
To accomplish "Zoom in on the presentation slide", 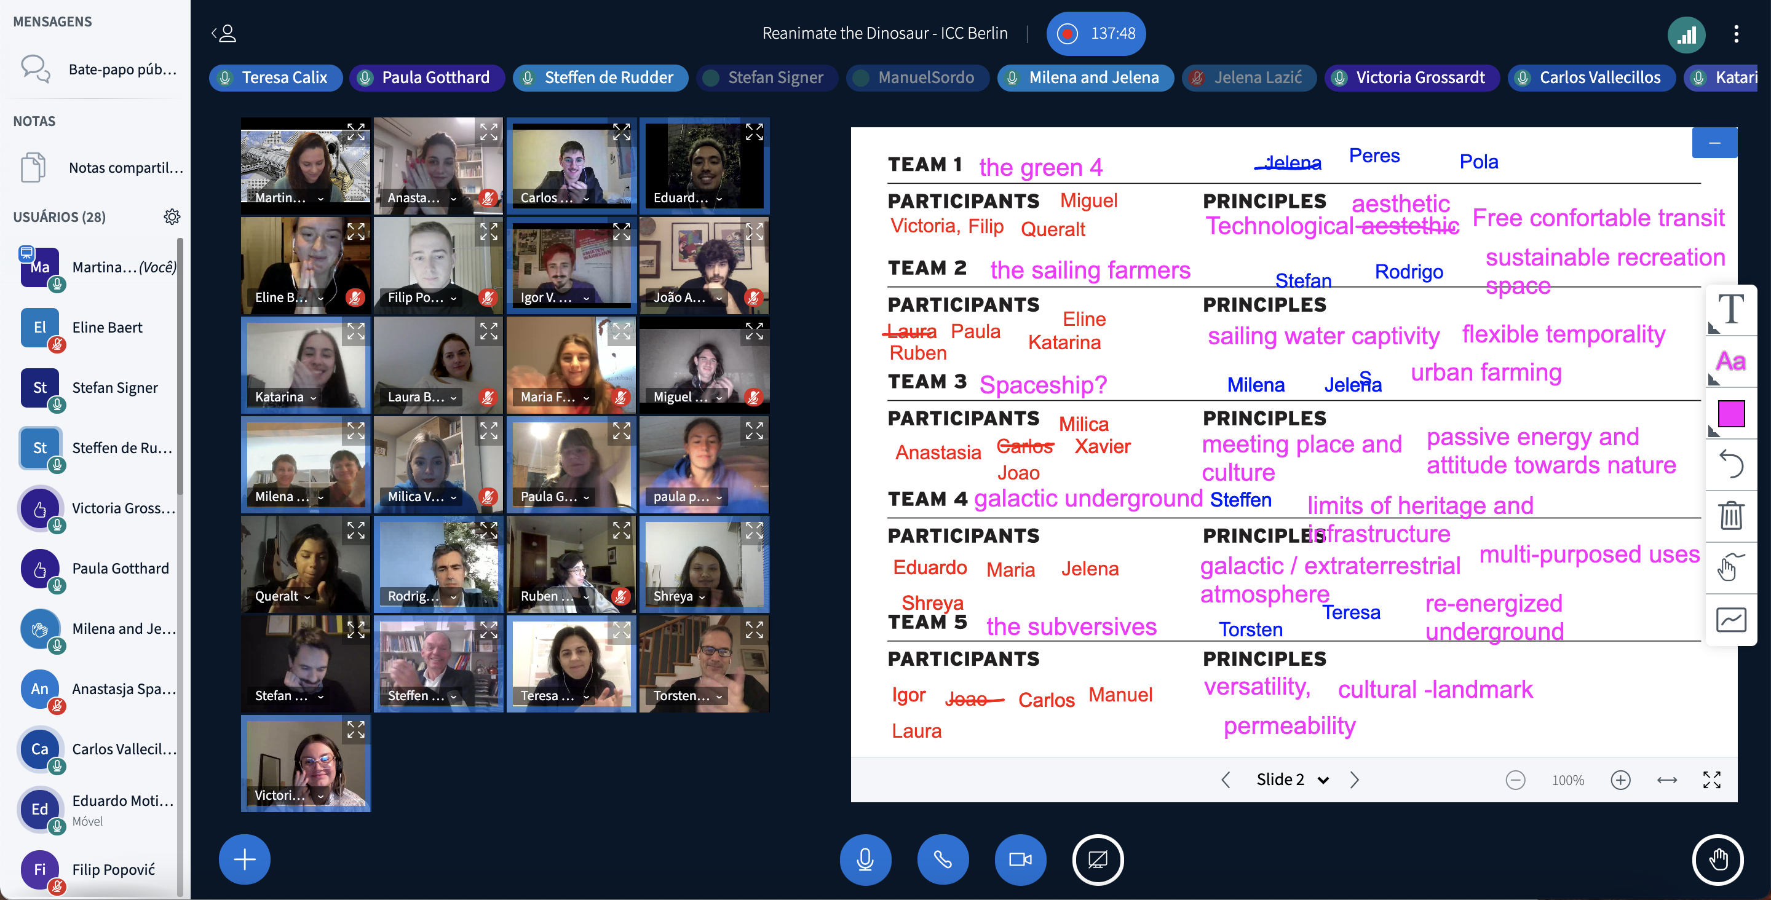I will pos(1620,780).
